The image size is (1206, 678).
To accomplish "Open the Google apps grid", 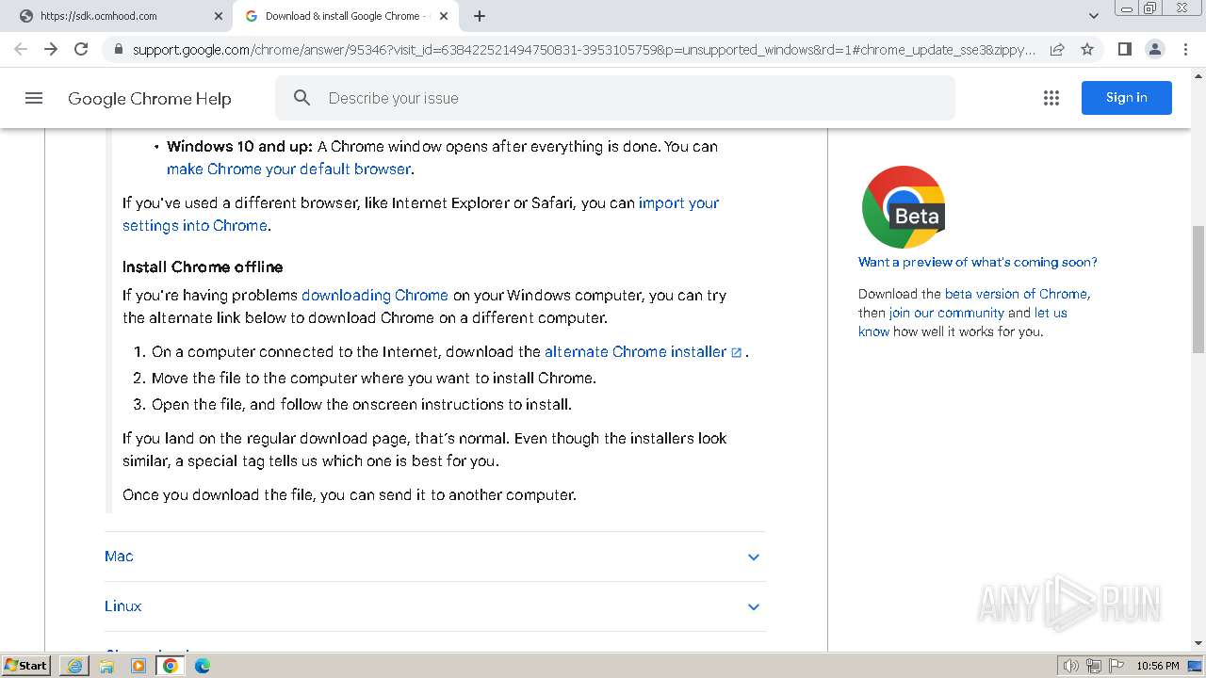I will (x=1051, y=98).
